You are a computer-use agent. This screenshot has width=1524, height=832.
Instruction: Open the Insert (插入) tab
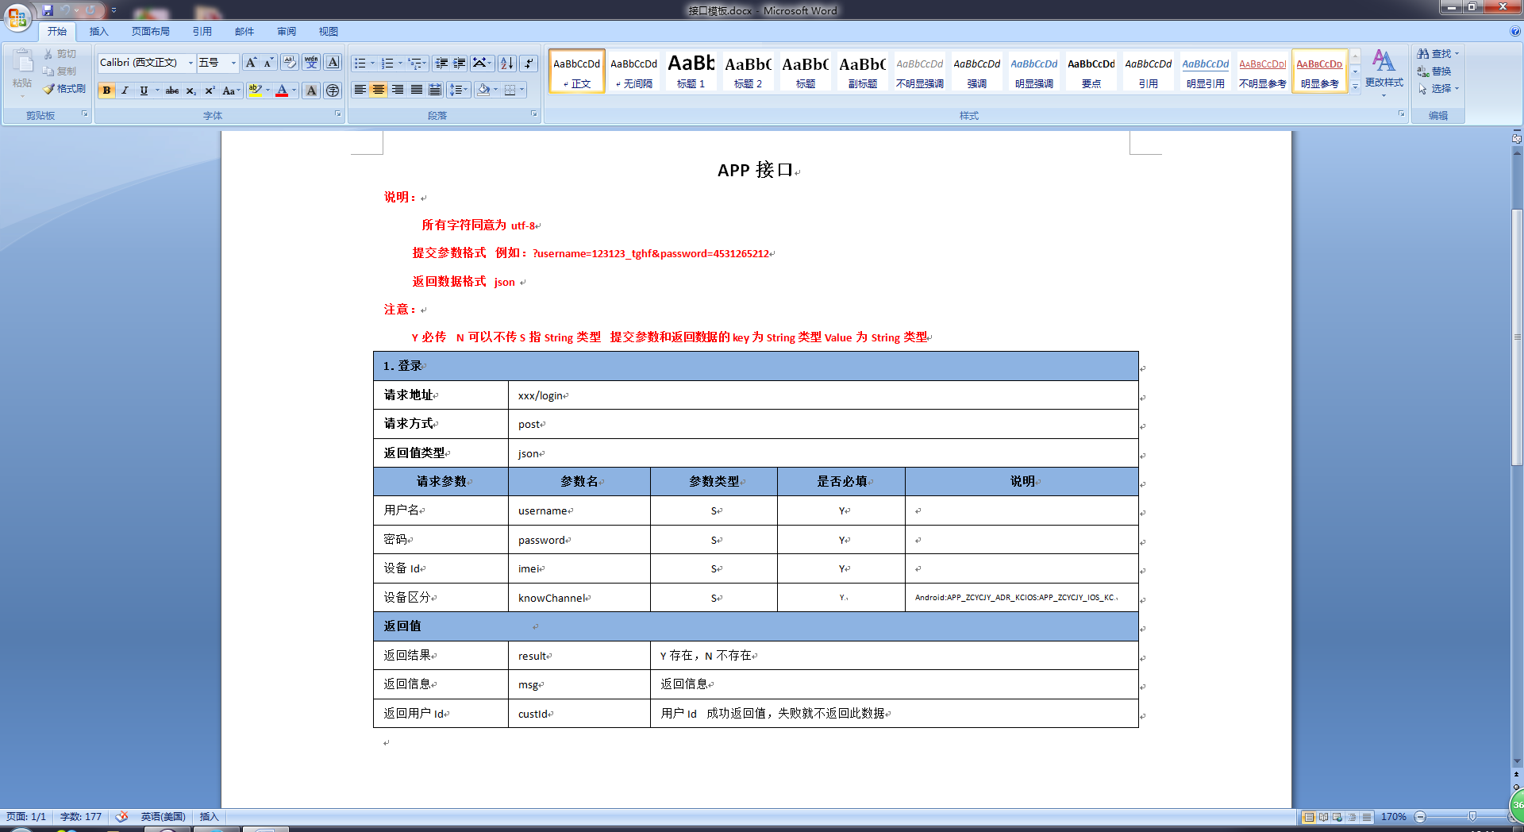coord(98,32)
